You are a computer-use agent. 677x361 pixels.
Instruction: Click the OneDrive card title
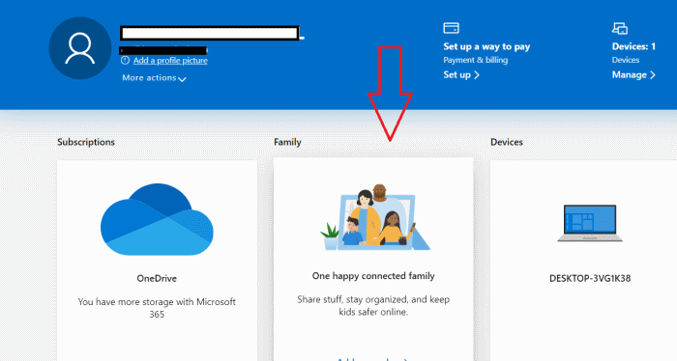[157, 279]
